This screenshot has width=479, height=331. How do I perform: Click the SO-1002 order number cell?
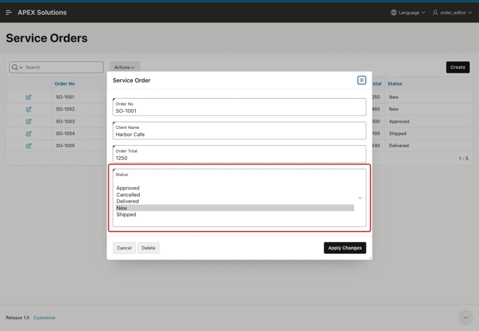[x=65, y=109]
